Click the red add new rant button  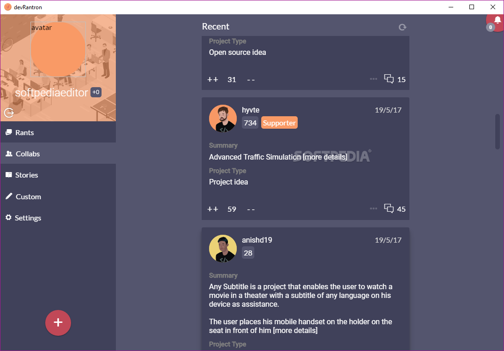click(58, 323)
